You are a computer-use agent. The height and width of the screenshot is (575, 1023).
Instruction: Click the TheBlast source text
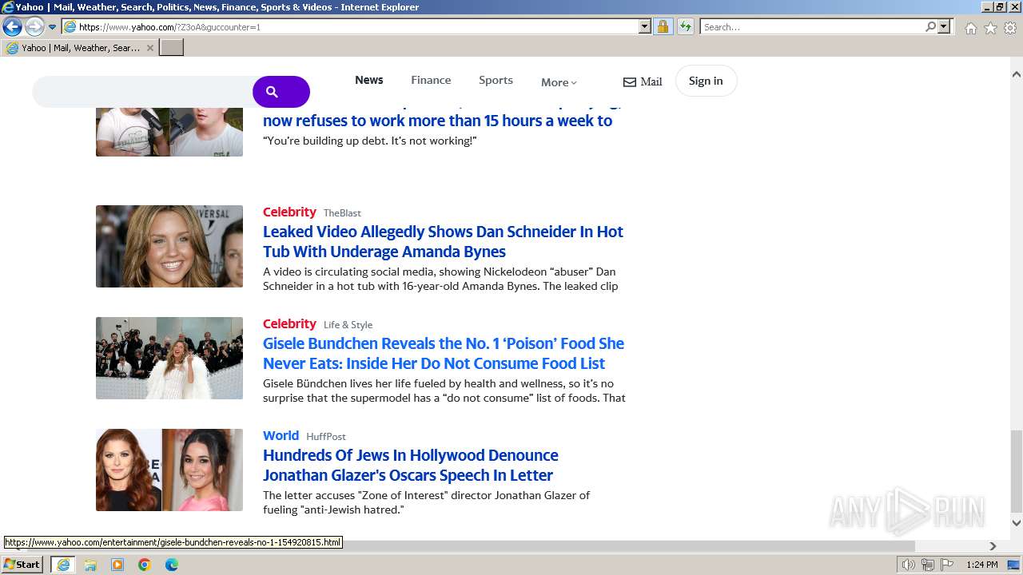click(x=342, y=212)
